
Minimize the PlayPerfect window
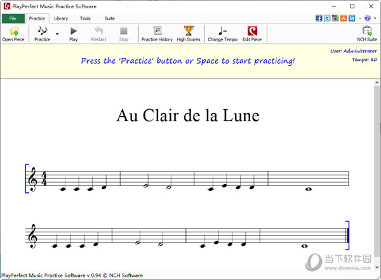pos(334,6)
